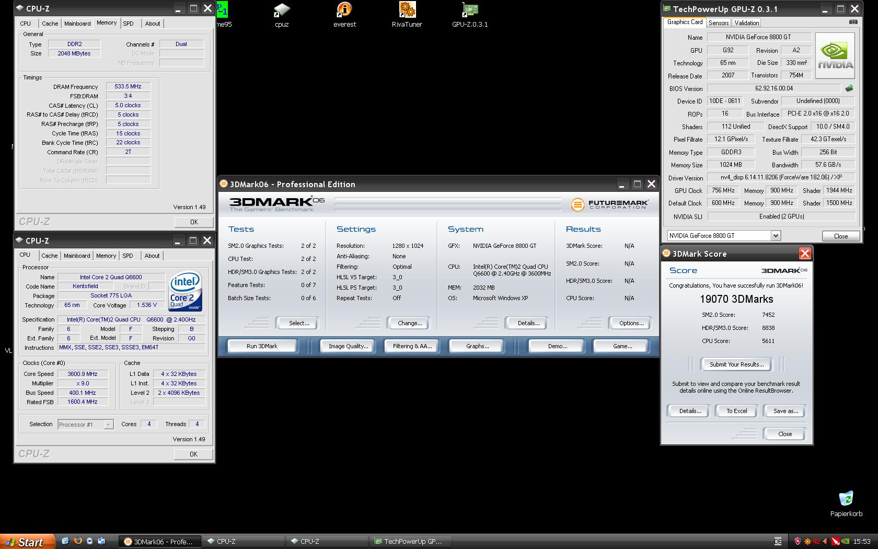Click the GPU-Z screenshot camera icon
878x549 pixels.
point(853,22)
